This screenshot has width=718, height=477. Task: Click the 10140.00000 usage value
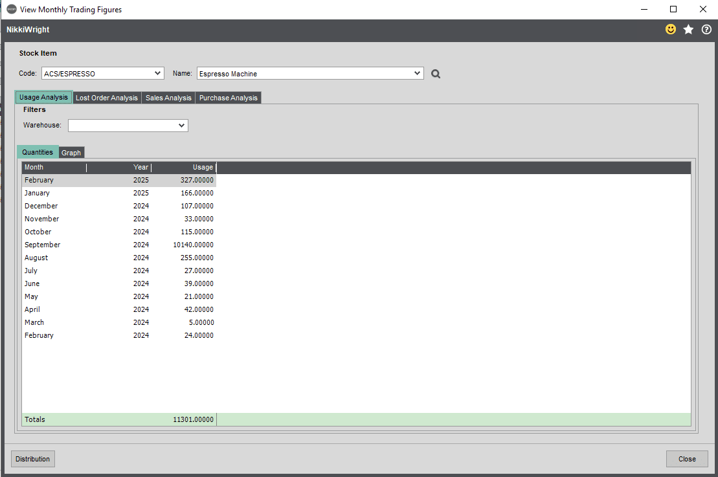coord(193,245)
